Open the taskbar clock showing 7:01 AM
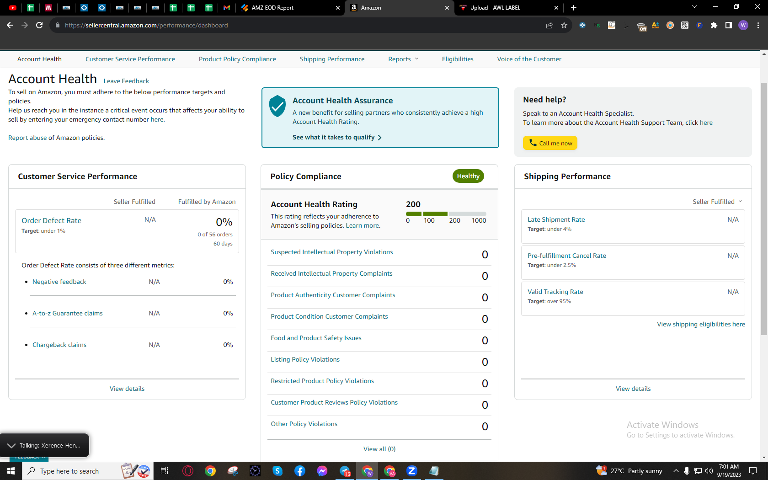 [x=729, y=471]
